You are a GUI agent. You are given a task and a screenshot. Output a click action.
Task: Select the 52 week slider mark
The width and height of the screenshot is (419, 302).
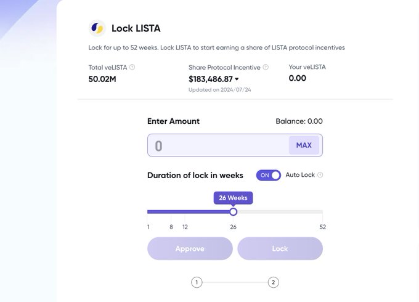pos(322,212)
